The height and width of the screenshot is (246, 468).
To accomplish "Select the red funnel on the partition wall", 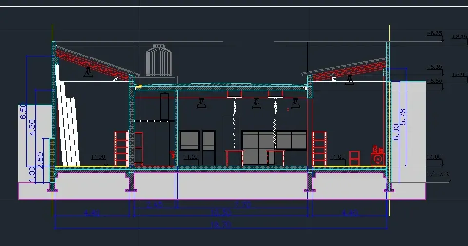I will coord(172,155).
